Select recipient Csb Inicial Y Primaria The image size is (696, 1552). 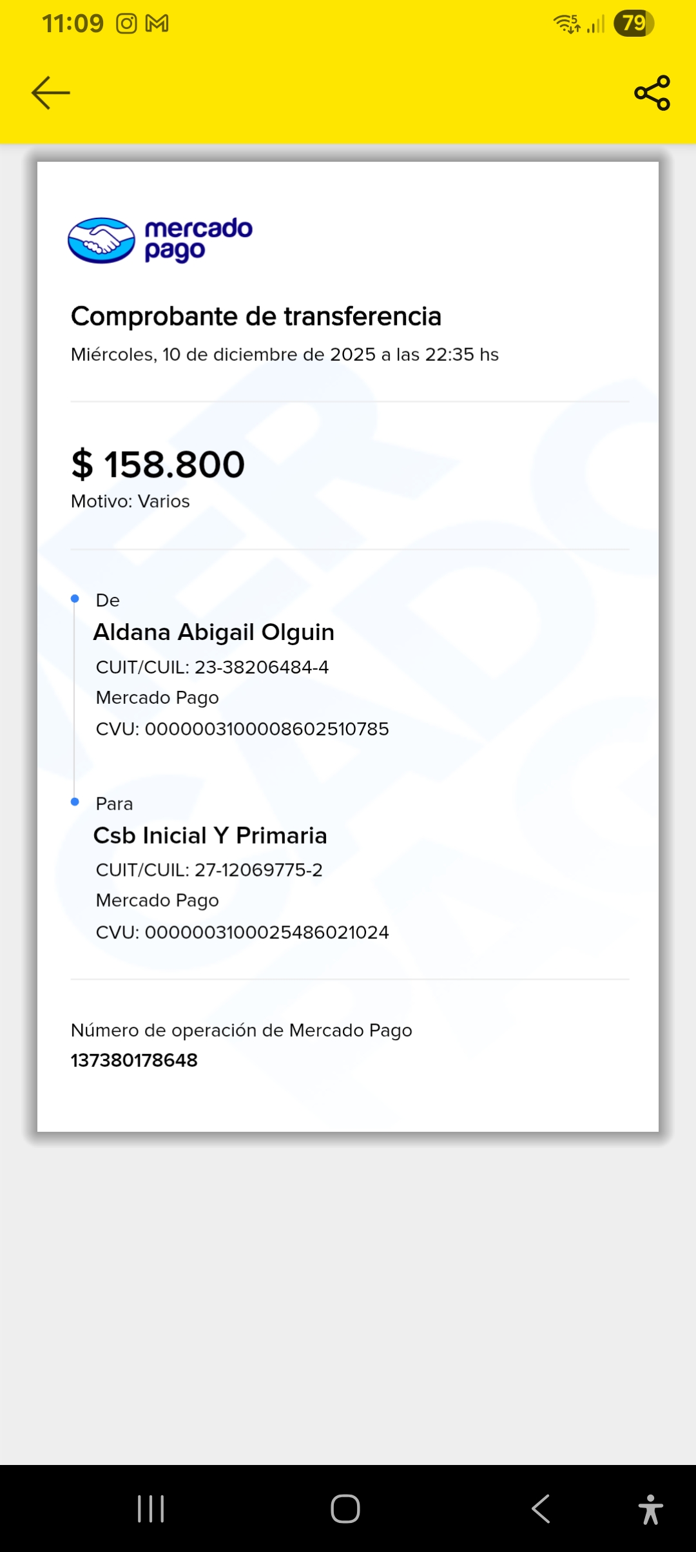[x=210, y=835]
